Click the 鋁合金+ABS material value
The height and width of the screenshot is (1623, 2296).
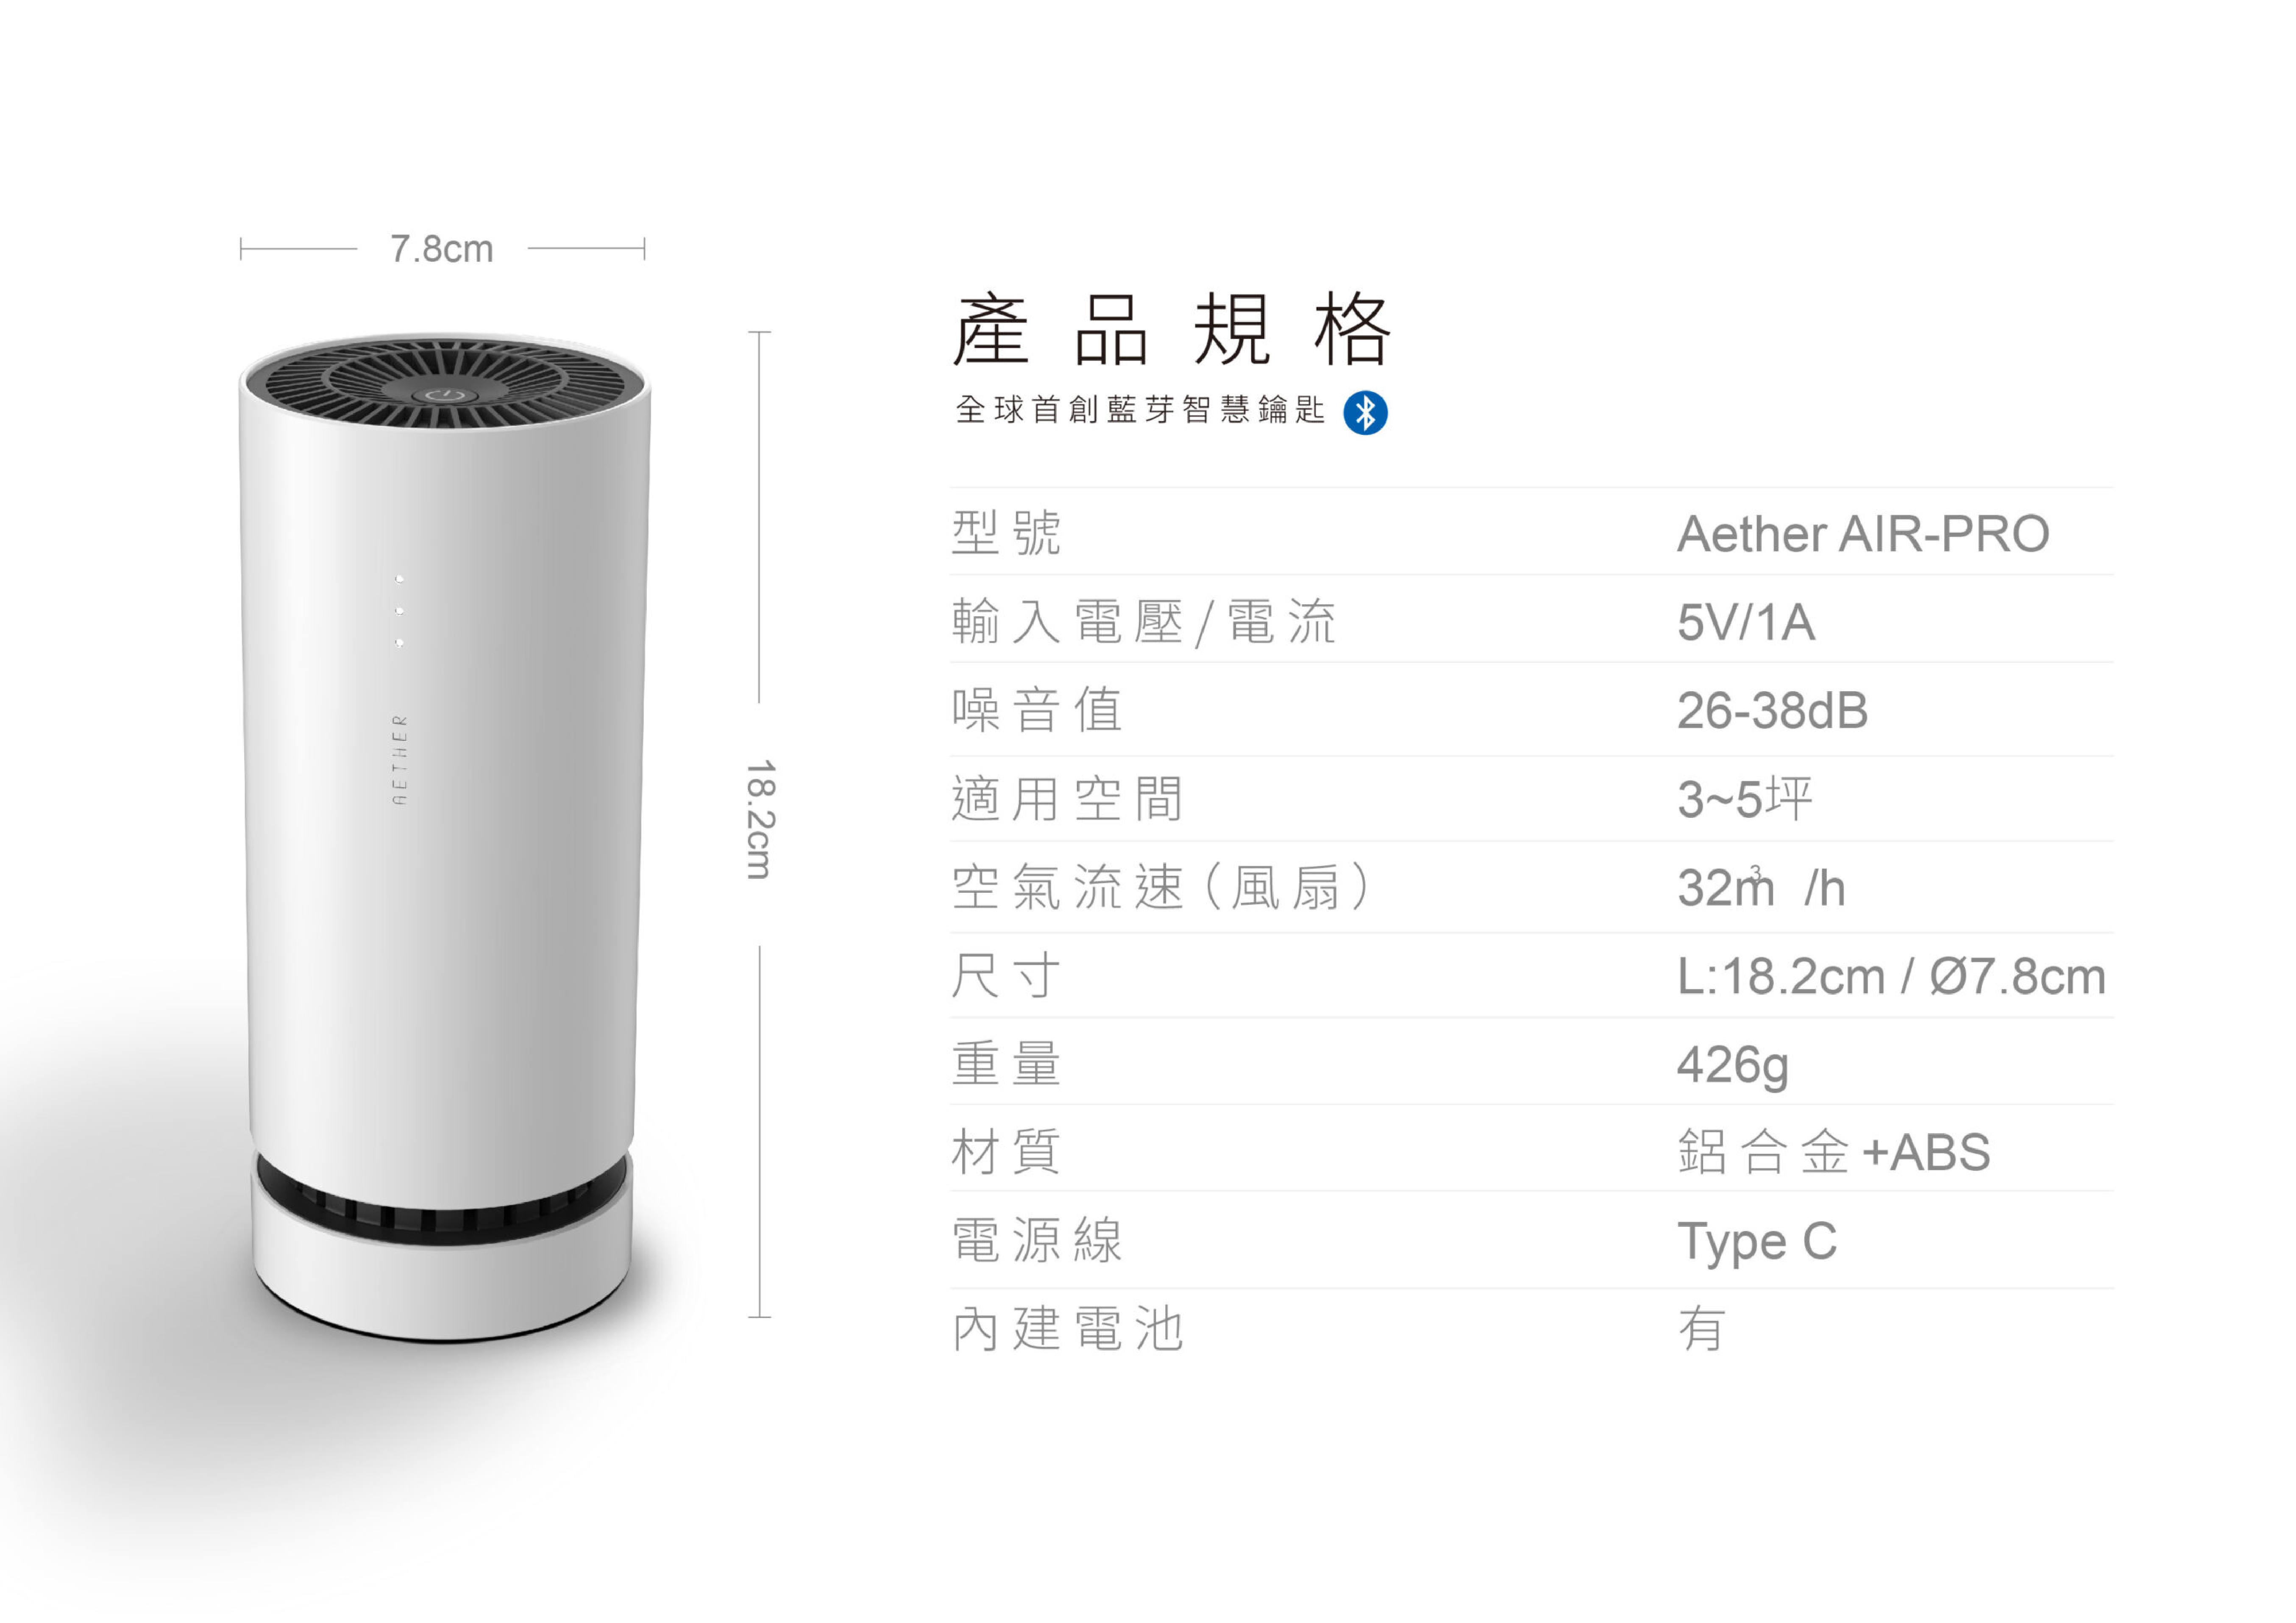coord(1834,1152)
